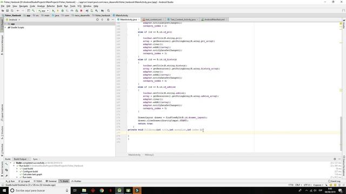
Task: Open the Event Log
Action: [334, 181]
